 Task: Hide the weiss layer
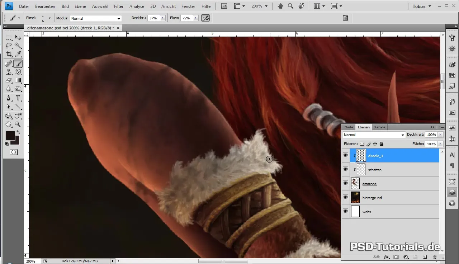[x=345, y=211]
